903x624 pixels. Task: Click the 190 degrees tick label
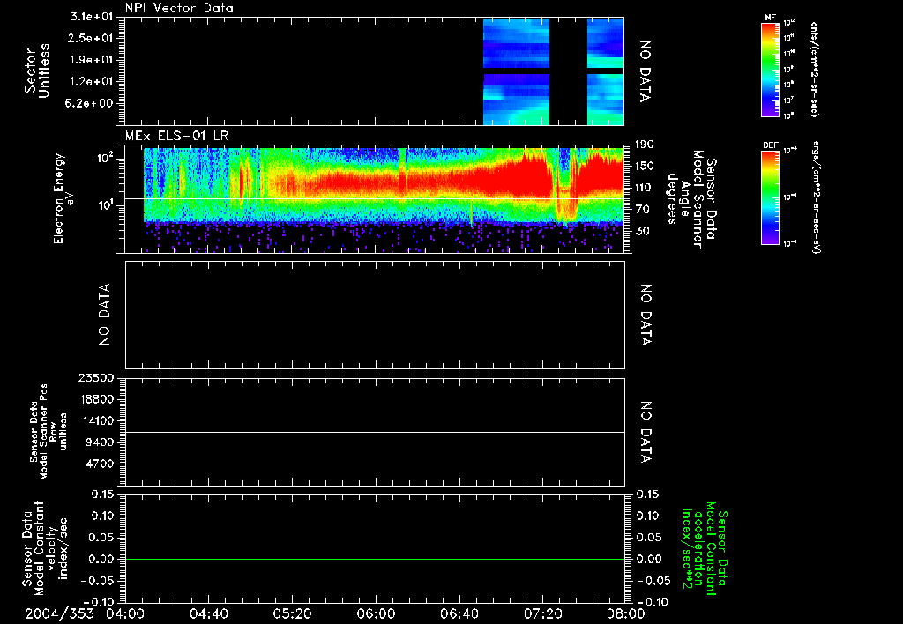645,145
